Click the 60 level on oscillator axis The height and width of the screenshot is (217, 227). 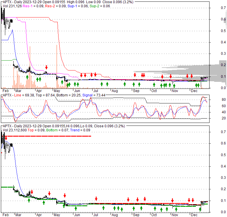[224, 106]
